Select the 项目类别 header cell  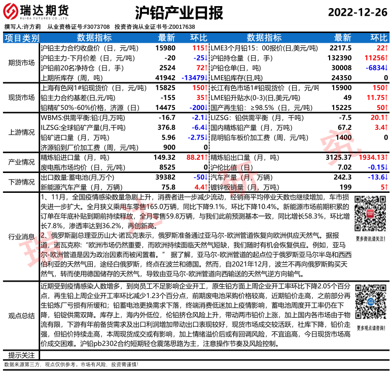click(x=20, y=38)
